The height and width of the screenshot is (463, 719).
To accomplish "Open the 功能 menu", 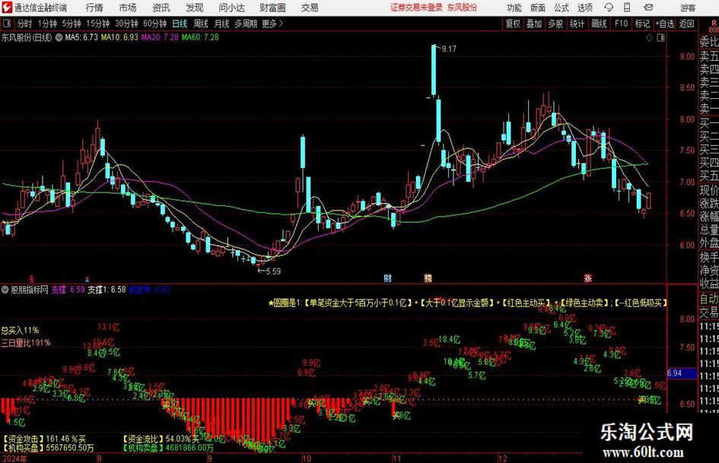I will click(x=514, y=8).
